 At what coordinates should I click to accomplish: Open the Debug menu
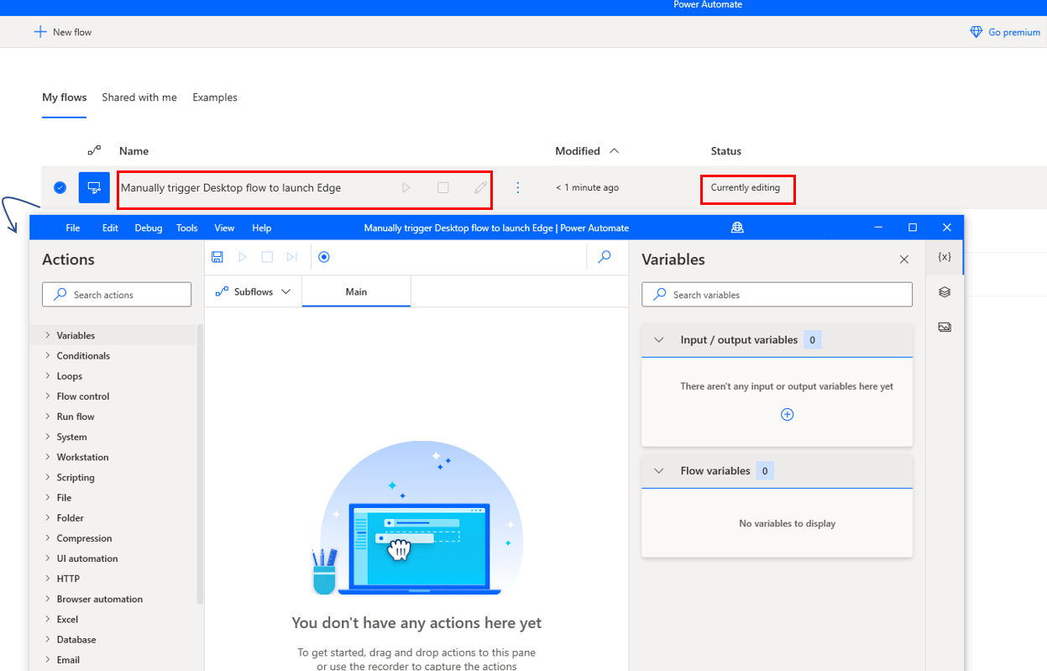149,228
